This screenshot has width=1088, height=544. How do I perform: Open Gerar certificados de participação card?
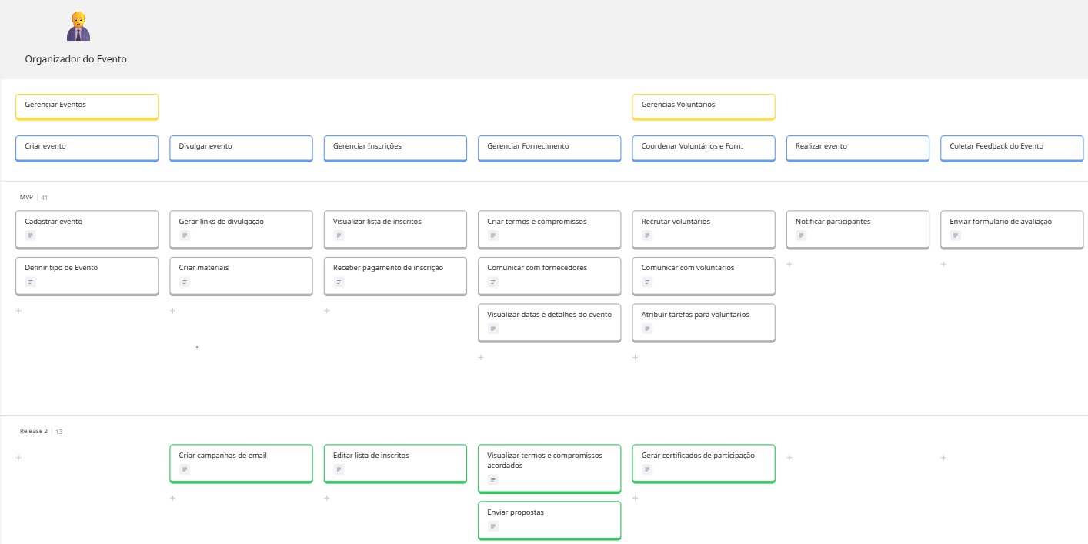[703, 462]
